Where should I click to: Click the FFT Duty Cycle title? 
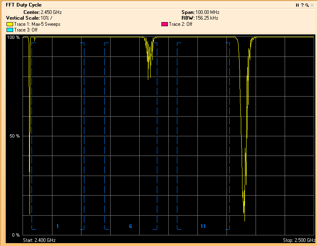click(x=23, y=5)
